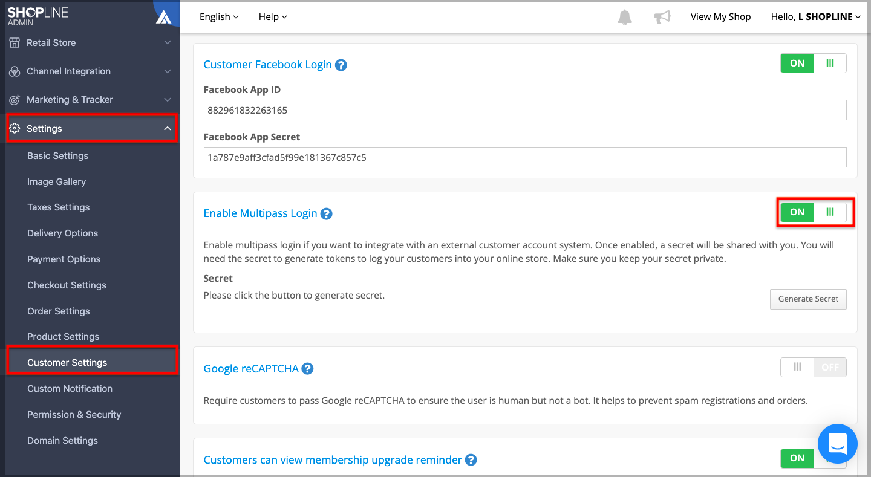Click help icon beside Customer Facebook Login

tap(341, 65)
